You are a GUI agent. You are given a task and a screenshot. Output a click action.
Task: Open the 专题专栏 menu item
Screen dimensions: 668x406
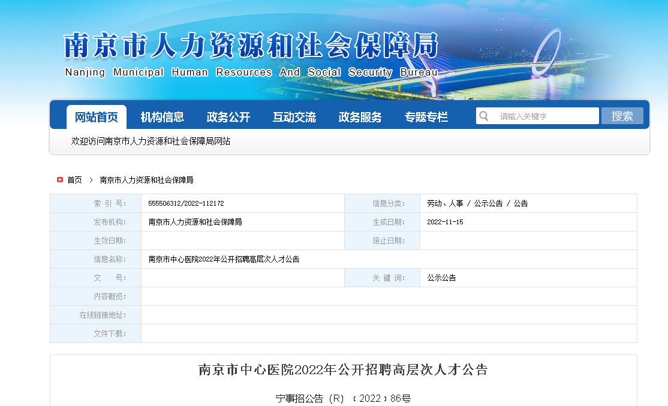(x=426, y=118)
